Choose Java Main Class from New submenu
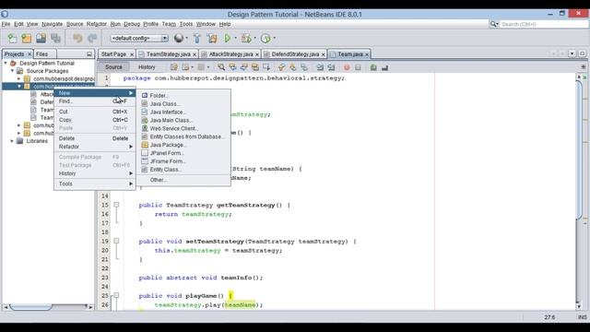The width and height of the screenshot is (590, 332). (x=183, y=120)
